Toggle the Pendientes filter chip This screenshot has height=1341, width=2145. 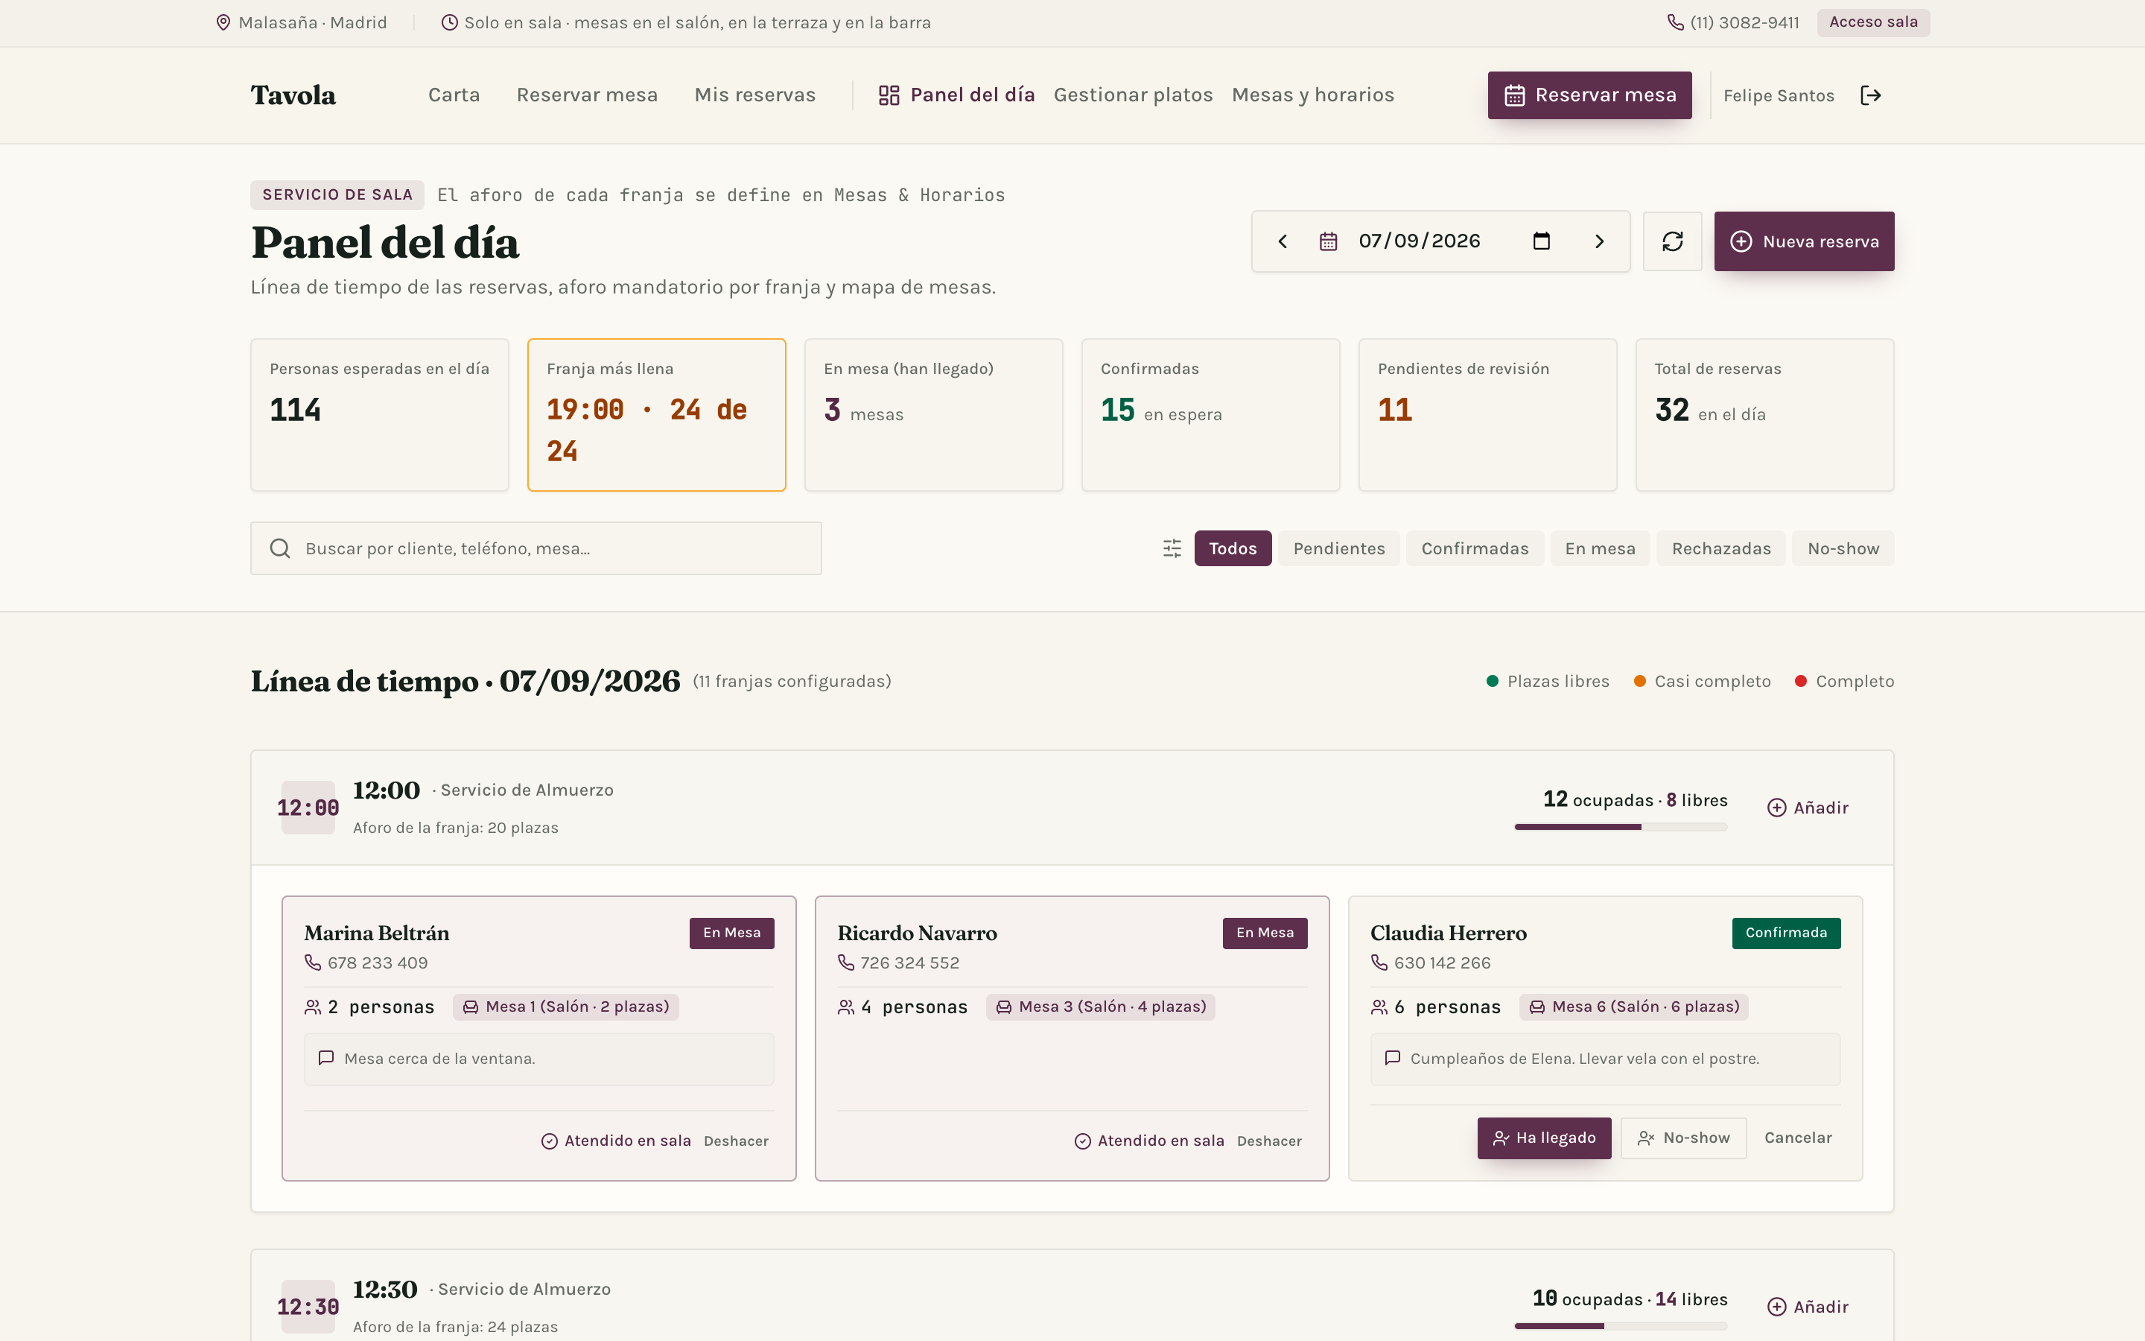click(x=1338, y=548)
